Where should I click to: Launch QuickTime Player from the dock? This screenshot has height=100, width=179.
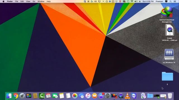coord(121,96)
